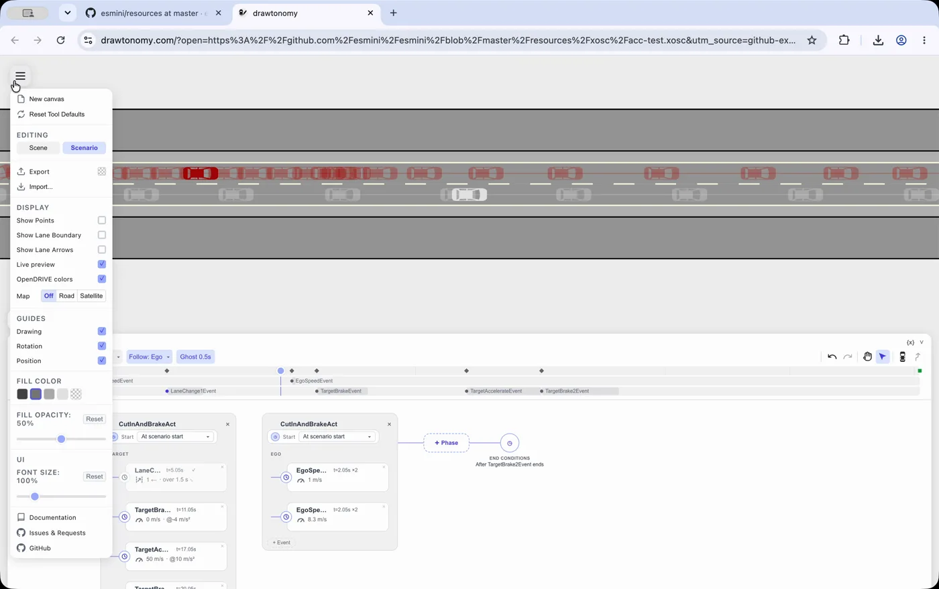Set Map to Satellite

(91, 296)
